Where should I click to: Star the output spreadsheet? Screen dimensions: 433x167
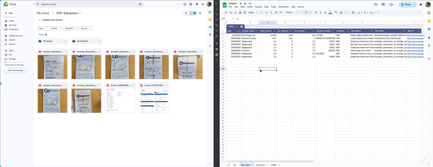pos(241,3)
